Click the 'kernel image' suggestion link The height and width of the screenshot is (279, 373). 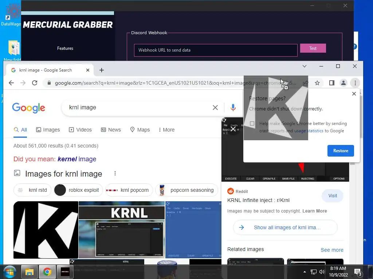coord(77,159)
